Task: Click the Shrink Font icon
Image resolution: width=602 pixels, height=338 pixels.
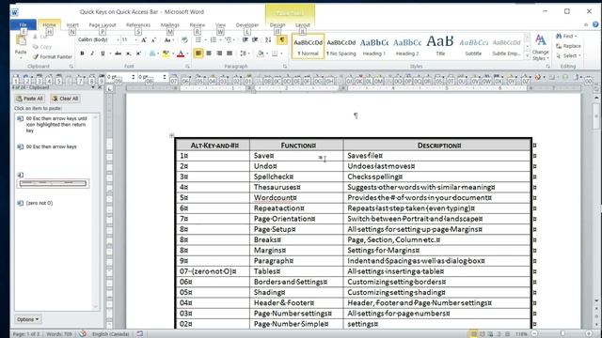Action: [x=153, y=39]
